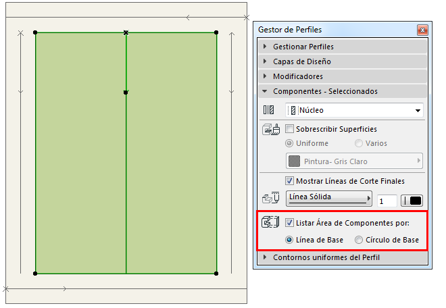Click the override surfaces paint icon
Image resolution: width=446 pixels, height=308 pixels.
click(x=271, y=130)
